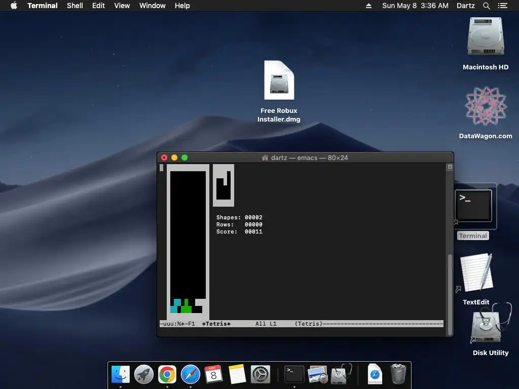Open Notification Center list icon
The height and width of the screenshot is (389, 519).
coord(502,6)
